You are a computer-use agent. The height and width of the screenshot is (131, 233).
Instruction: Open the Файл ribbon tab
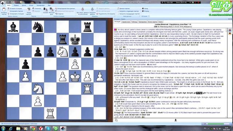tap(9, 5)
